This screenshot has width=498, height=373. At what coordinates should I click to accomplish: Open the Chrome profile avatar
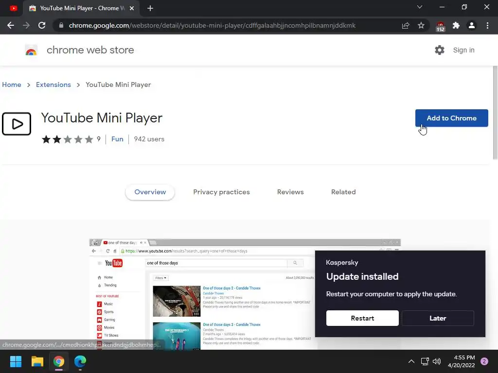472,25
